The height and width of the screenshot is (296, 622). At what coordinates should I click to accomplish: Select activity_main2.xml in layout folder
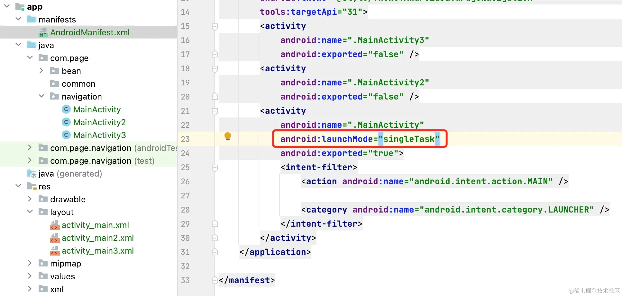point(98,238)
